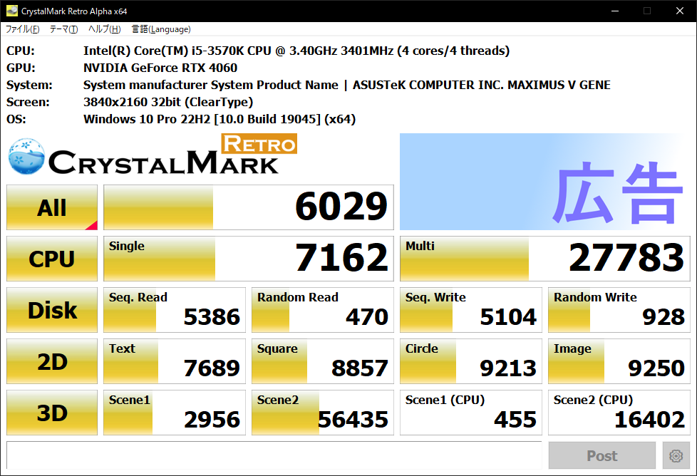Screen dimensions: 697x476
Task: Open the ファイル(F) menu
Action: coord(22,29)
